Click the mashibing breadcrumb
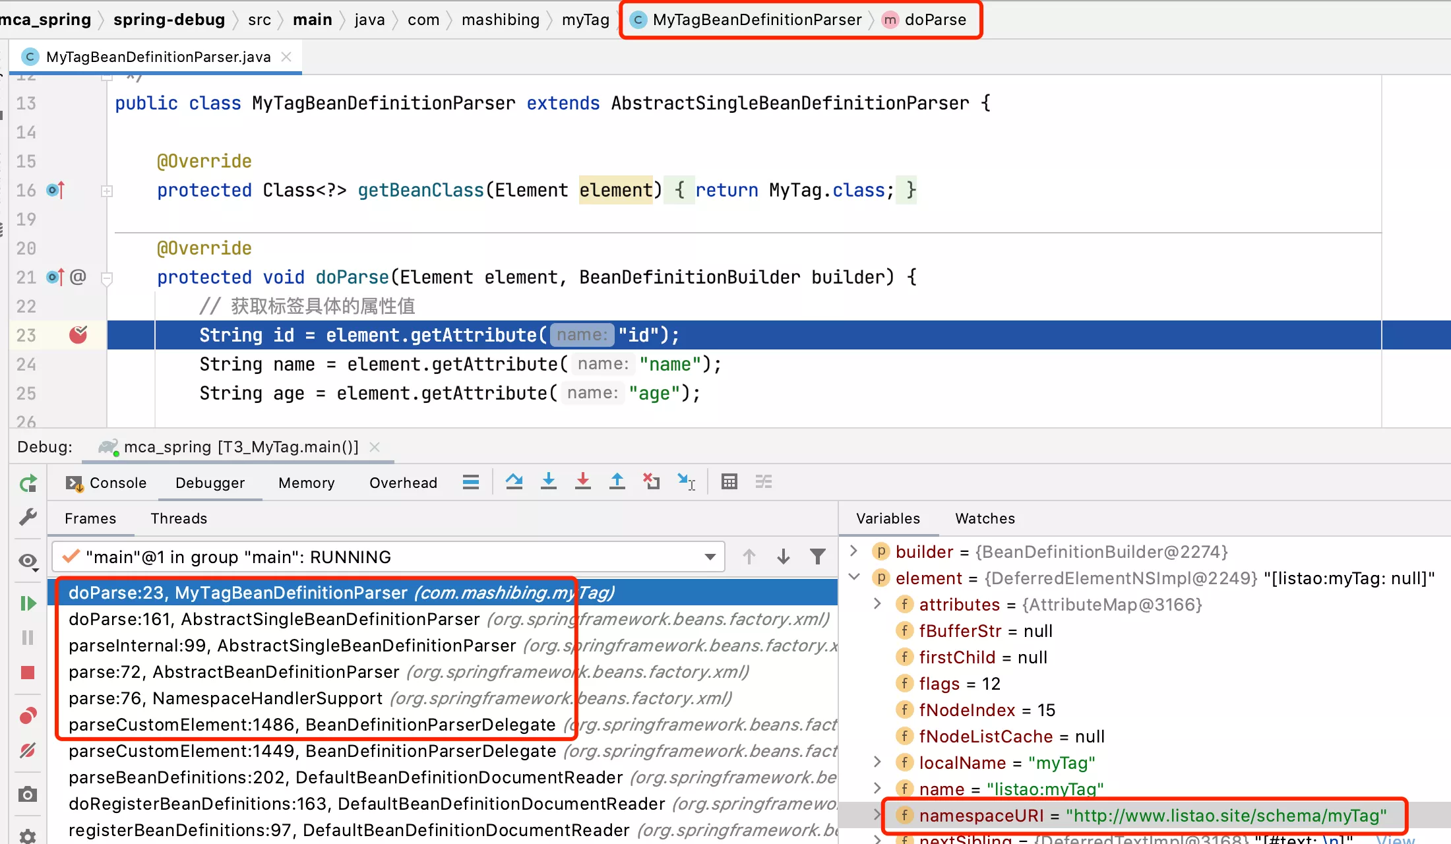Screen dimensions: 1451x844 [501, 20]
